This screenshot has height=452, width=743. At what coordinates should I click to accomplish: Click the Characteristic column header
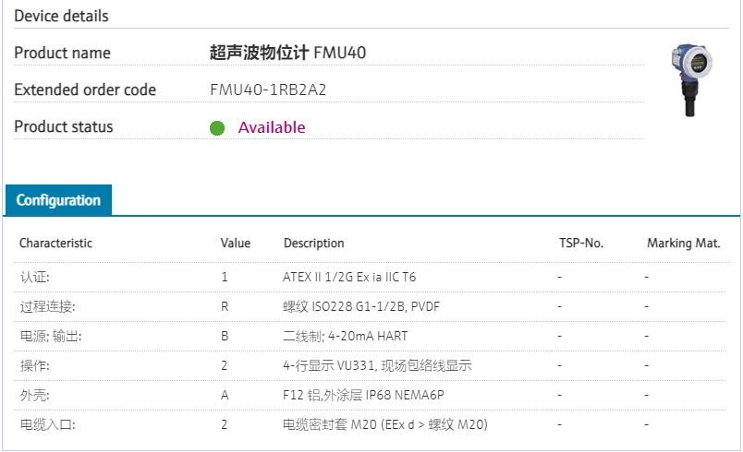[x=56, y=244]
